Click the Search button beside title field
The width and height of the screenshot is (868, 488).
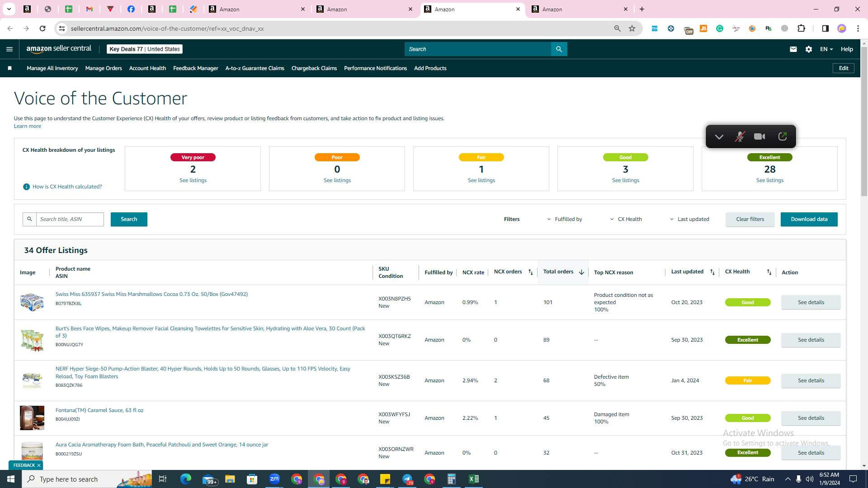point(129,219)
